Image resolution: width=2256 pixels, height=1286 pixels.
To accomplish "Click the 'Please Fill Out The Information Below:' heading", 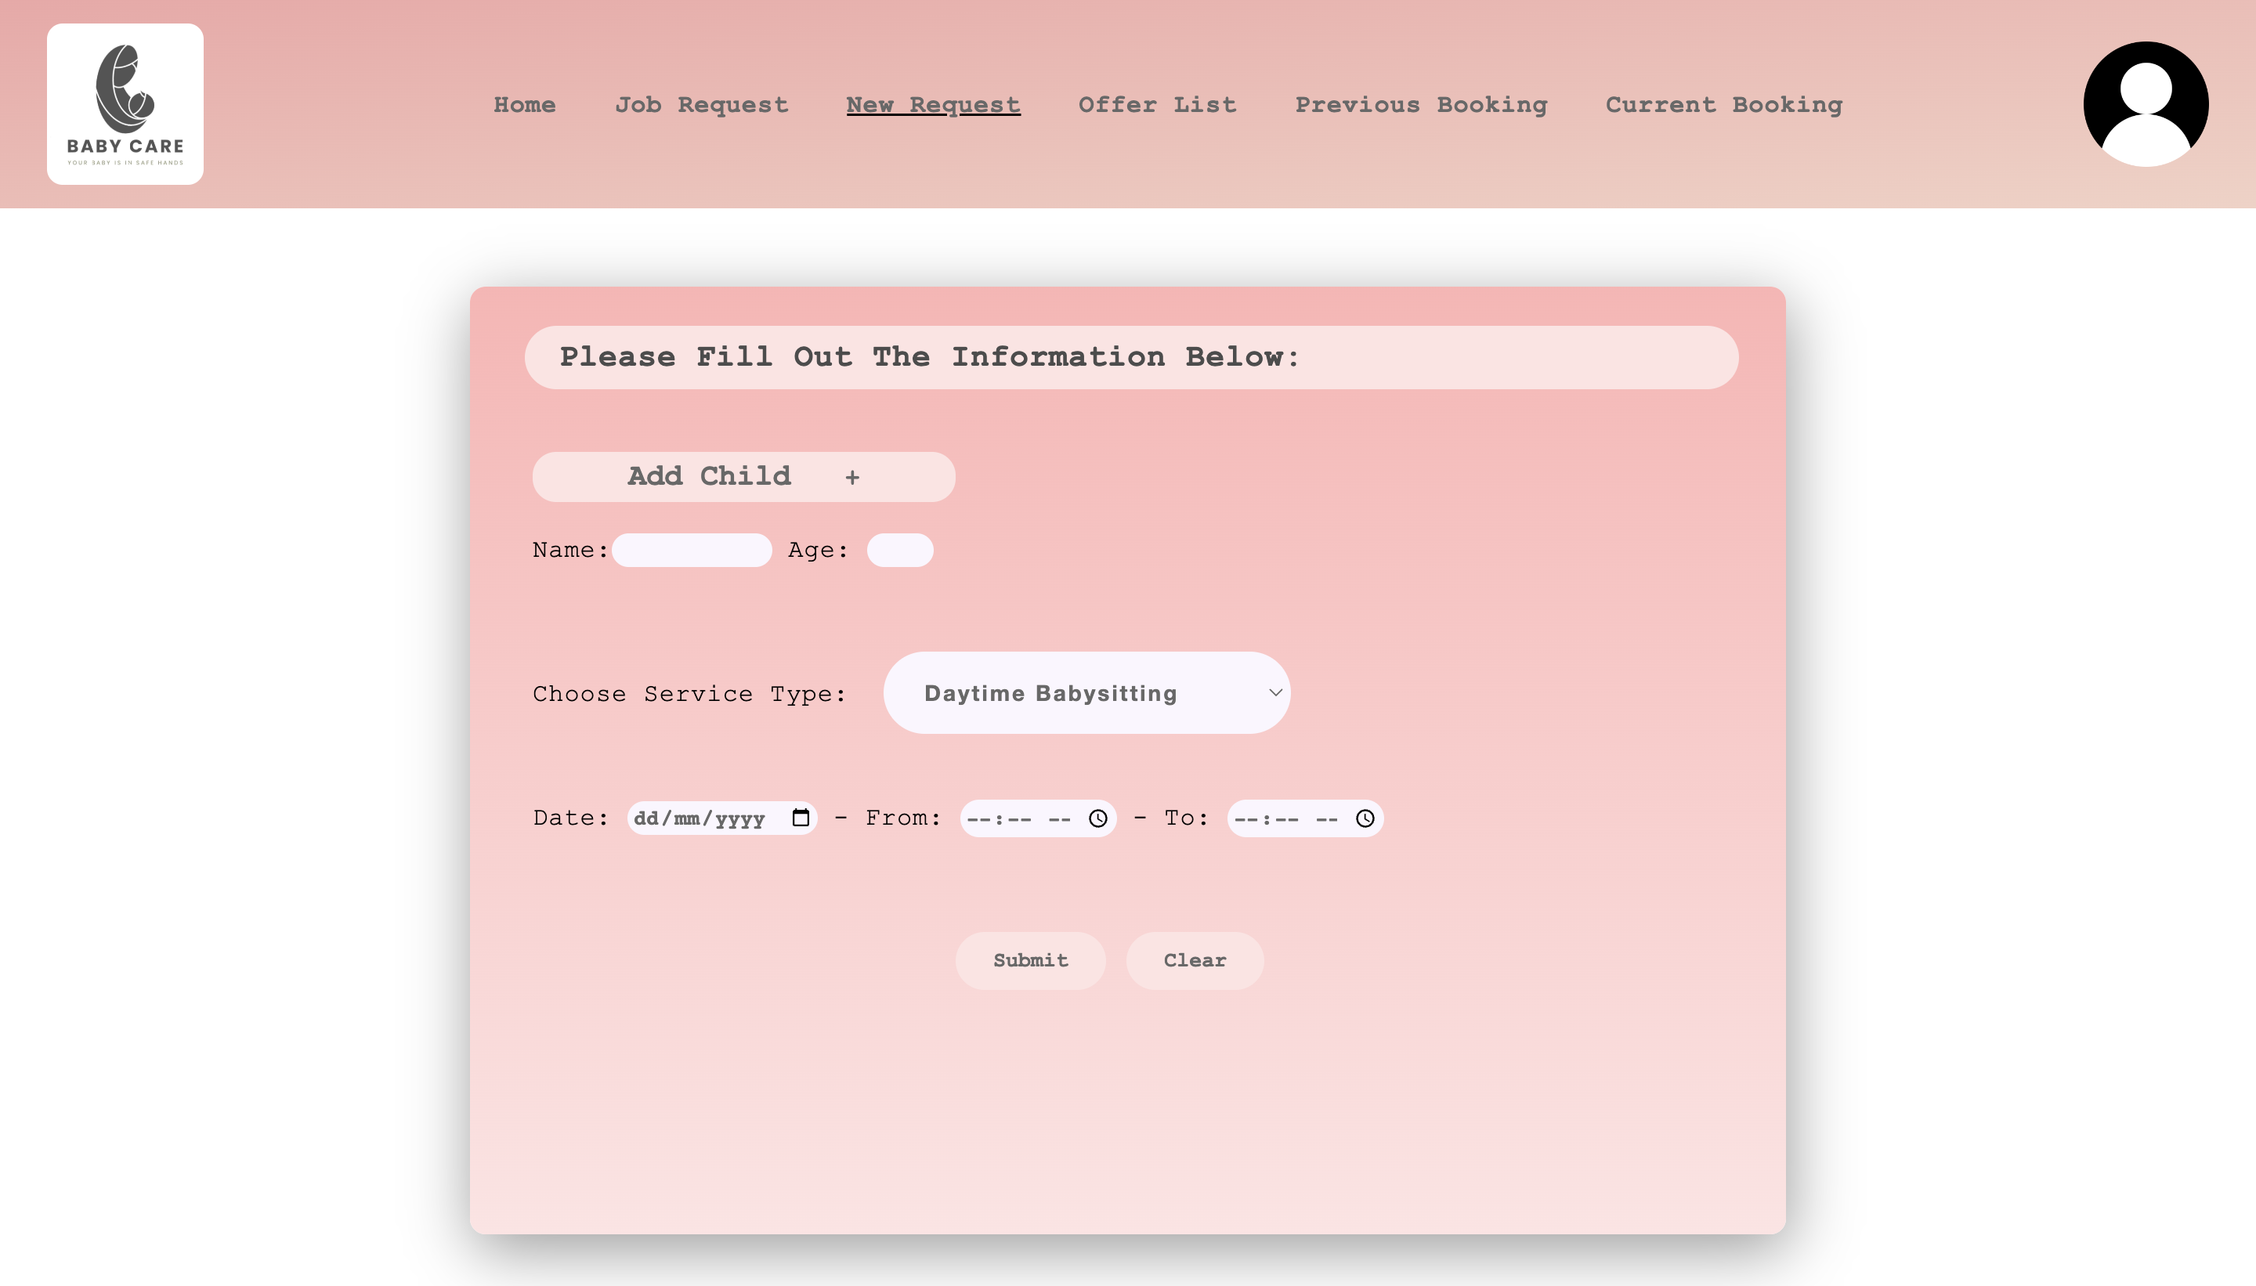I will [x=930, y=357].
